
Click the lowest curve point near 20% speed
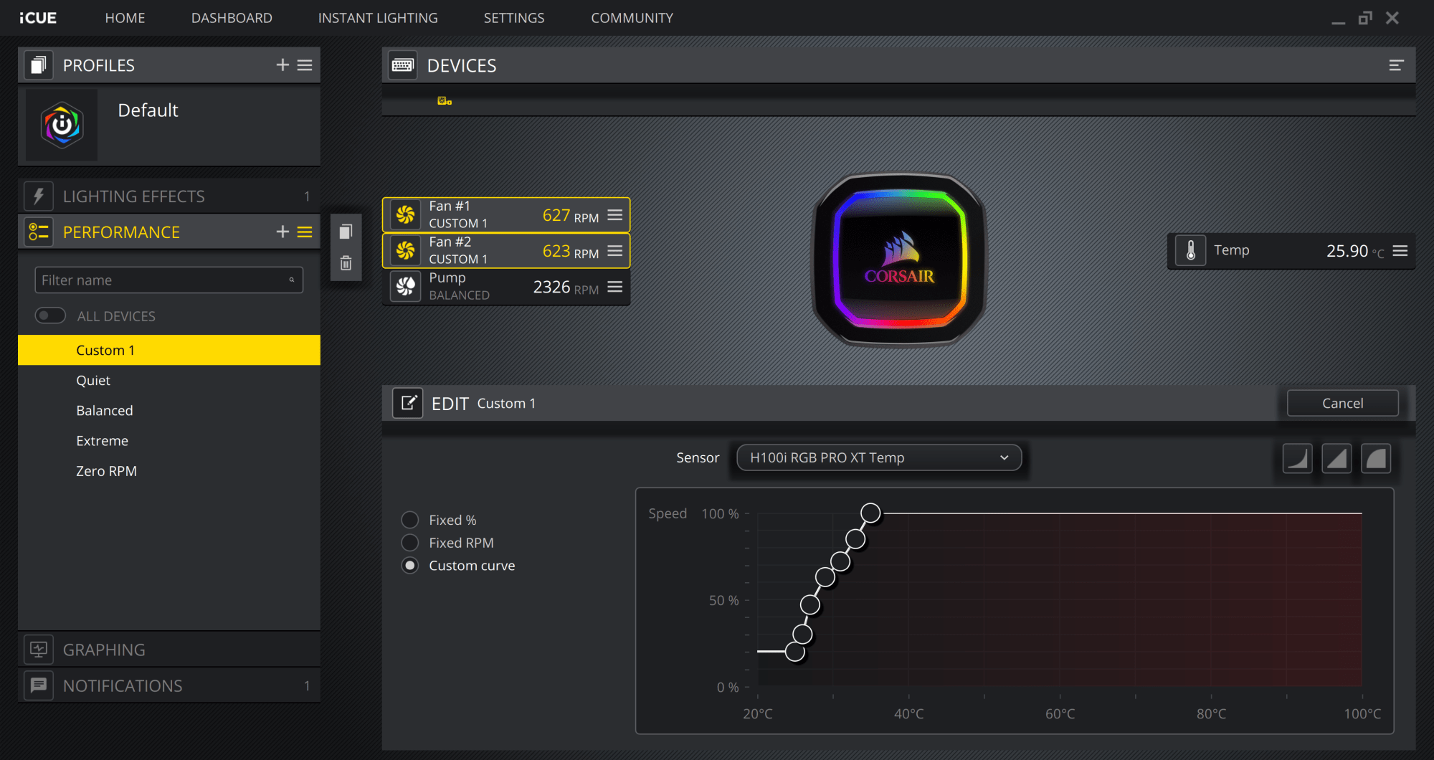click(x=795, y=651)
